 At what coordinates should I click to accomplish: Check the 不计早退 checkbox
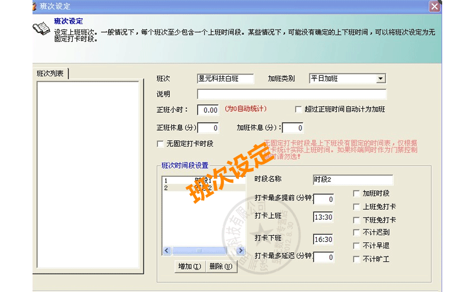click(356, 245)
